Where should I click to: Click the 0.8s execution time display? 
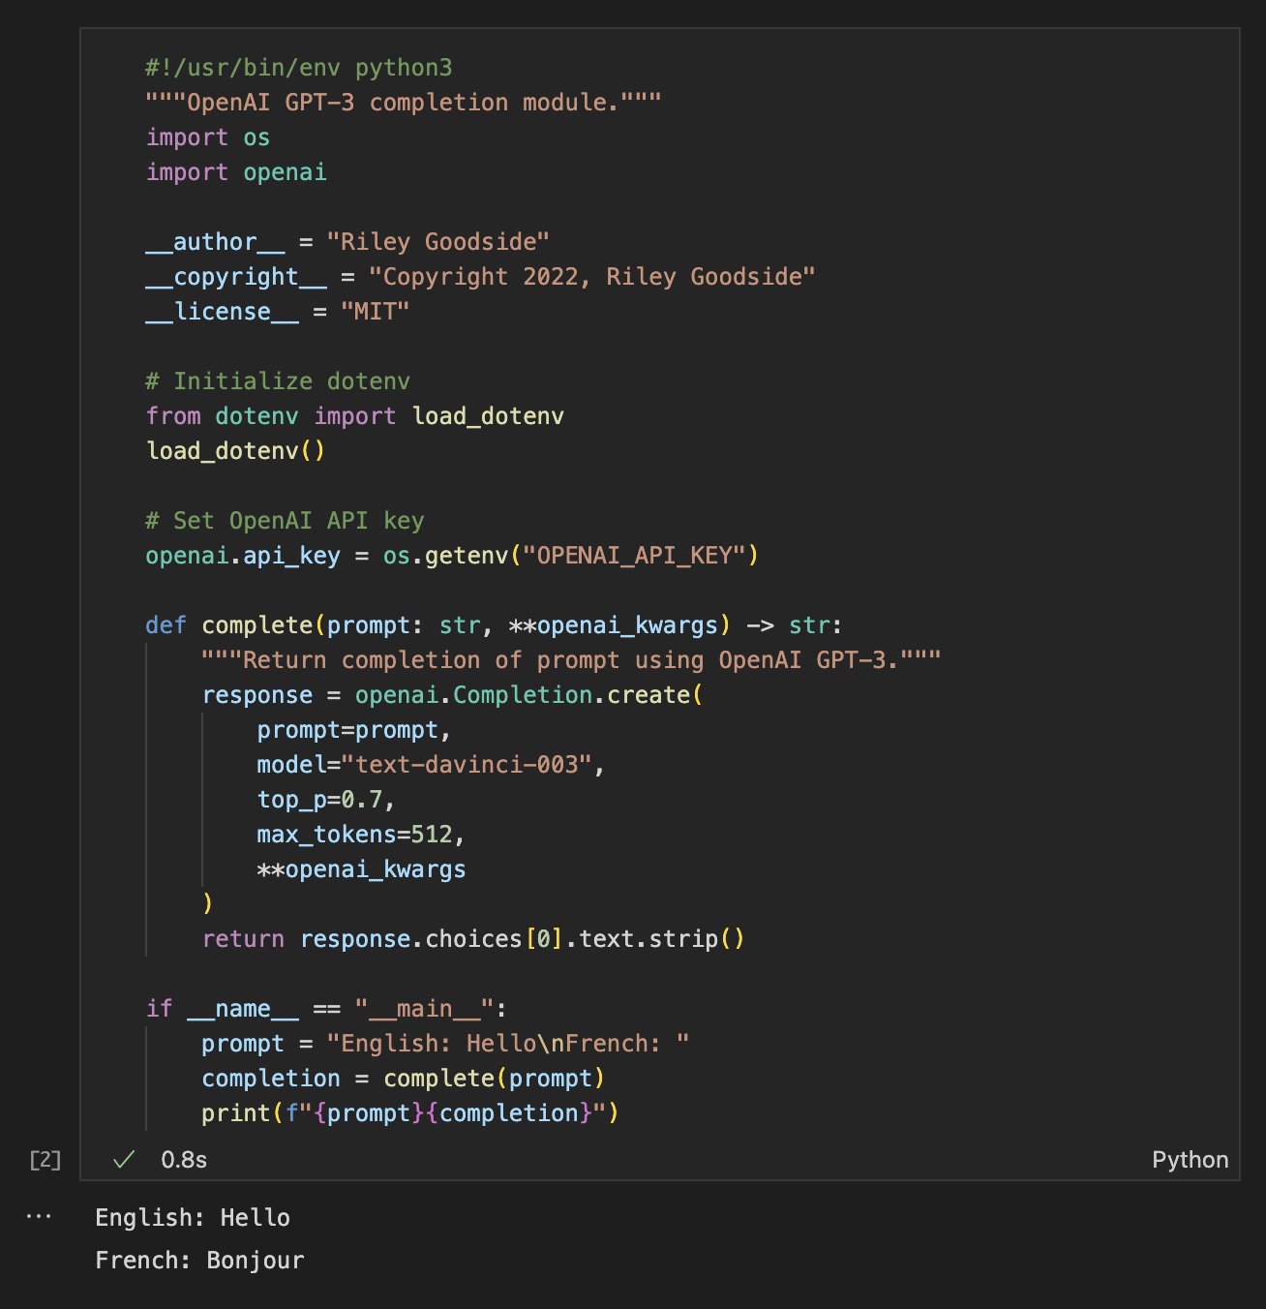pyautogui.click(x=182, y=1159)
